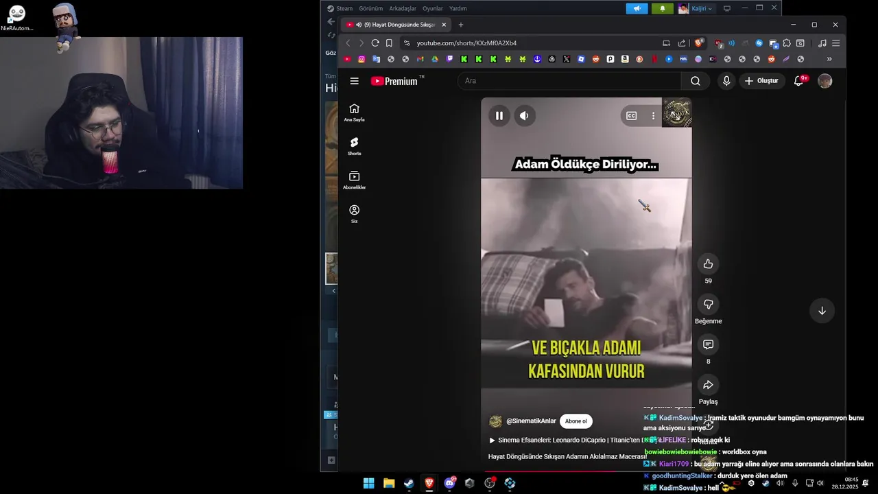Toggle closed captions on the Short
Image resolution: width=878 pixels, height=494 pixels.
pos(632,116)
